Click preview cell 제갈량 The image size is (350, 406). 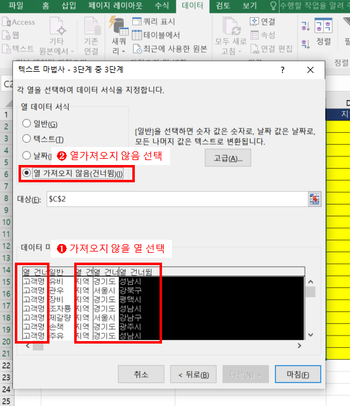(60, 318)
